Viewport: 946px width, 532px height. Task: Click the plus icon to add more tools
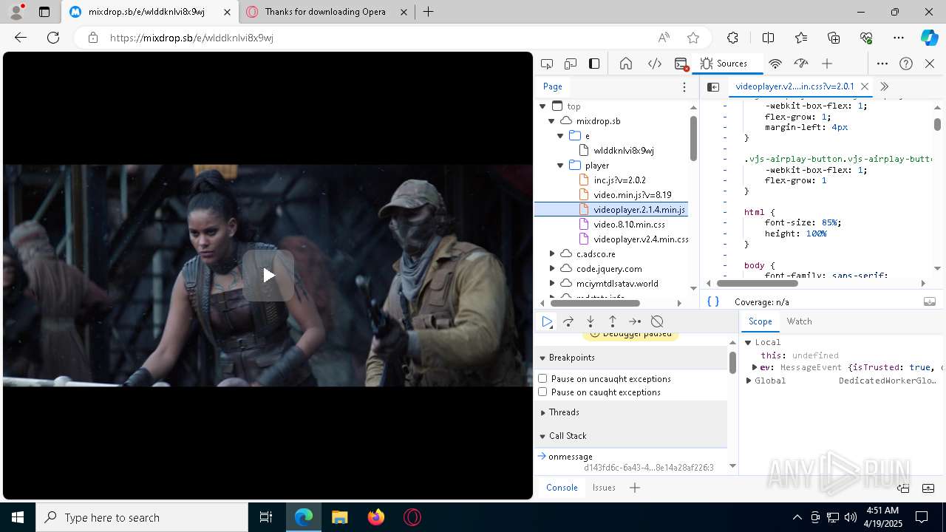tap(827, 64)
